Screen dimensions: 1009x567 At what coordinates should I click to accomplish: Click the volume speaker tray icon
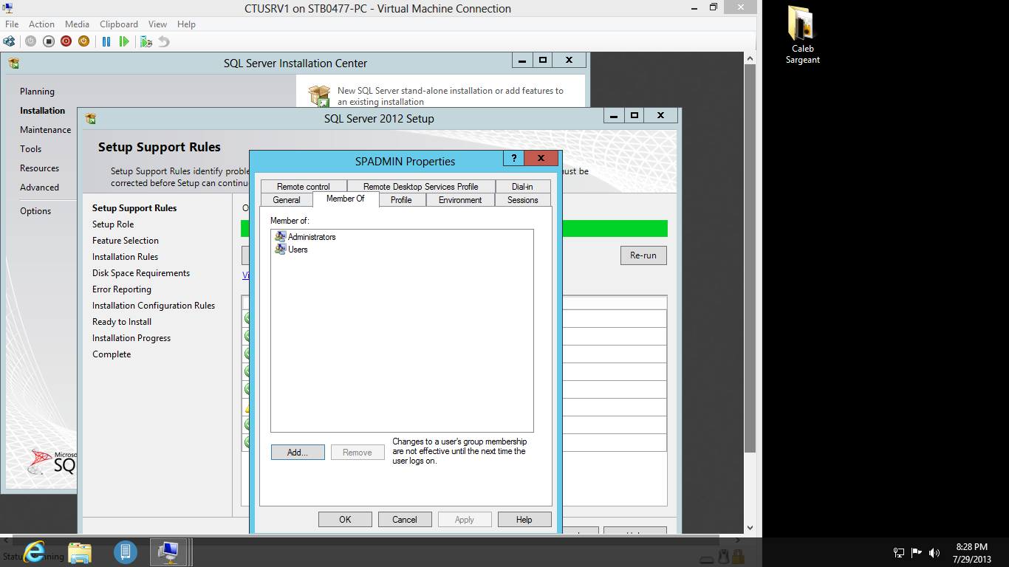point(934,552)
